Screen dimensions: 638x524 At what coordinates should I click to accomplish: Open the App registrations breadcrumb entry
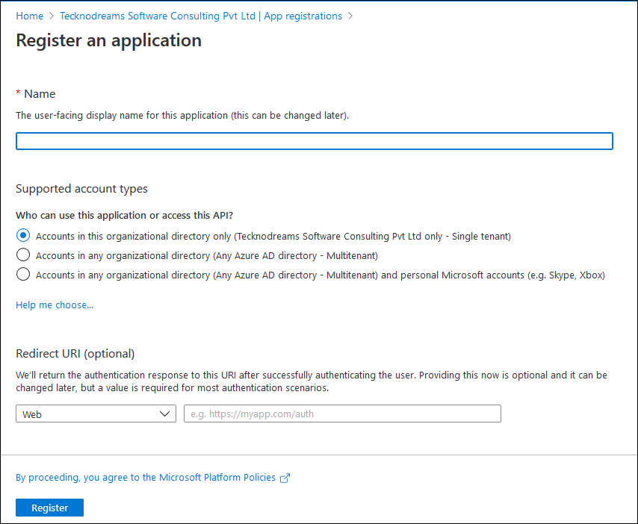click(x=303, y=15)
